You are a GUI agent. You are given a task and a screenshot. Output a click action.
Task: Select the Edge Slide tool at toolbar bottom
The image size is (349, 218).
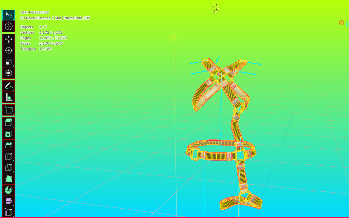8,212
